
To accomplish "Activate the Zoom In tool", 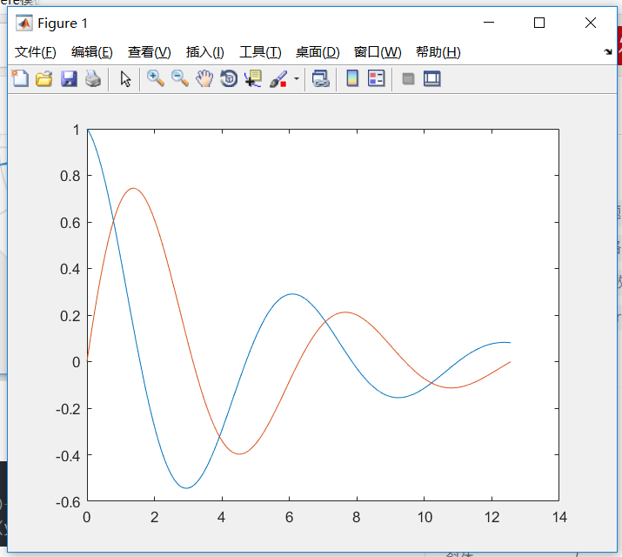I will (156, 78).
